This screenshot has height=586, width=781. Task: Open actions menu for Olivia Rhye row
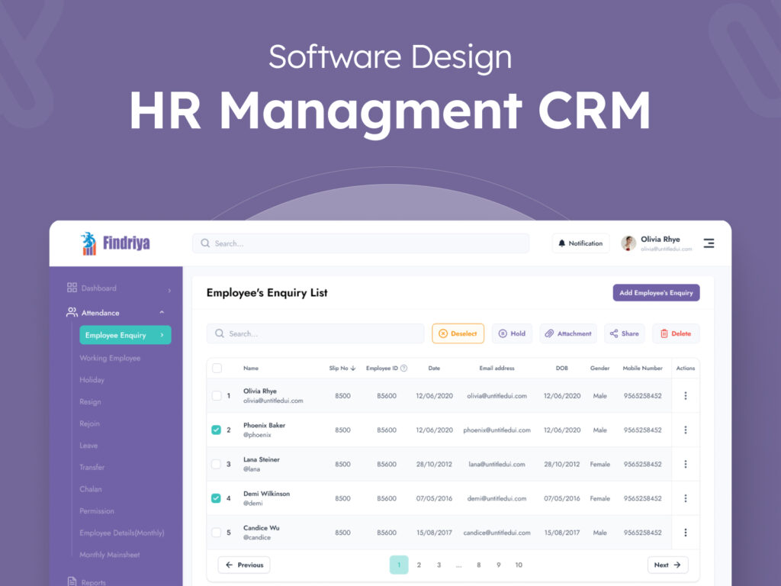pyautogui.click(x=685, y=396)
